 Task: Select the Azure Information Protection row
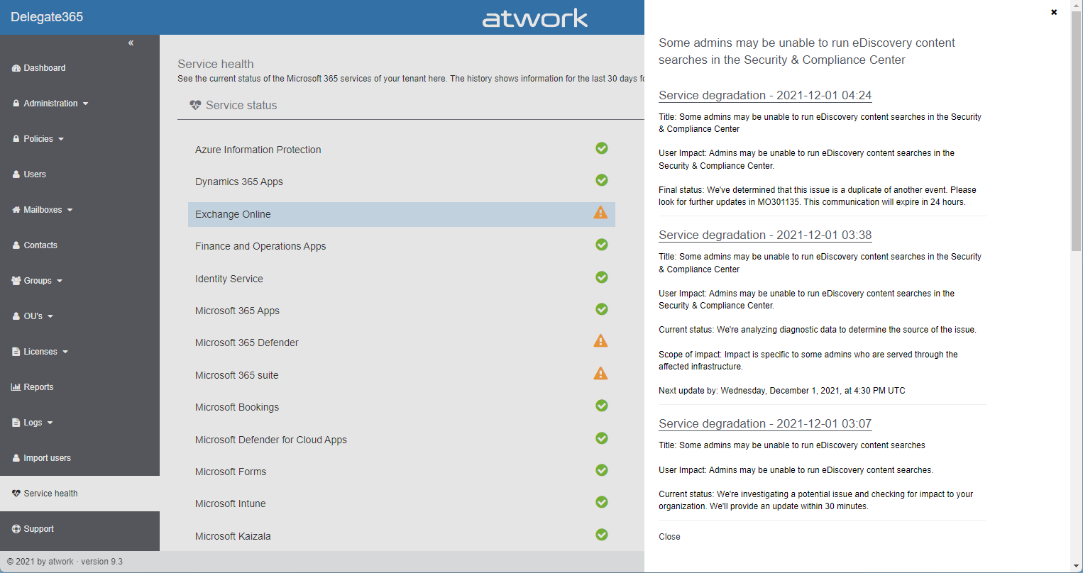tap(402, 150)
